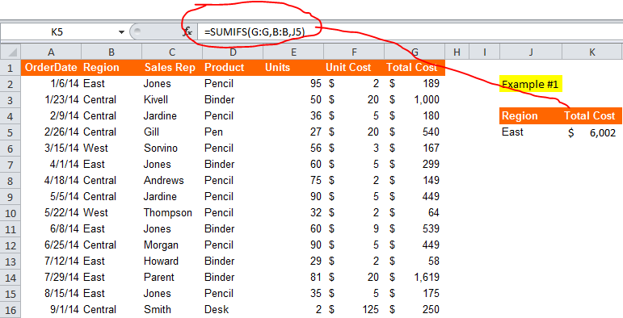Click the fx insert function icon
This screenshot has width=623, height=318.
[x=188, y=32]
